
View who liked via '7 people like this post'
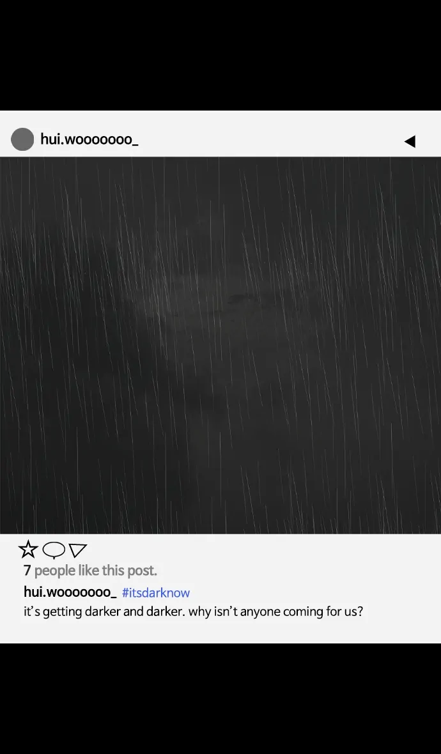click(x=90, y=571)
